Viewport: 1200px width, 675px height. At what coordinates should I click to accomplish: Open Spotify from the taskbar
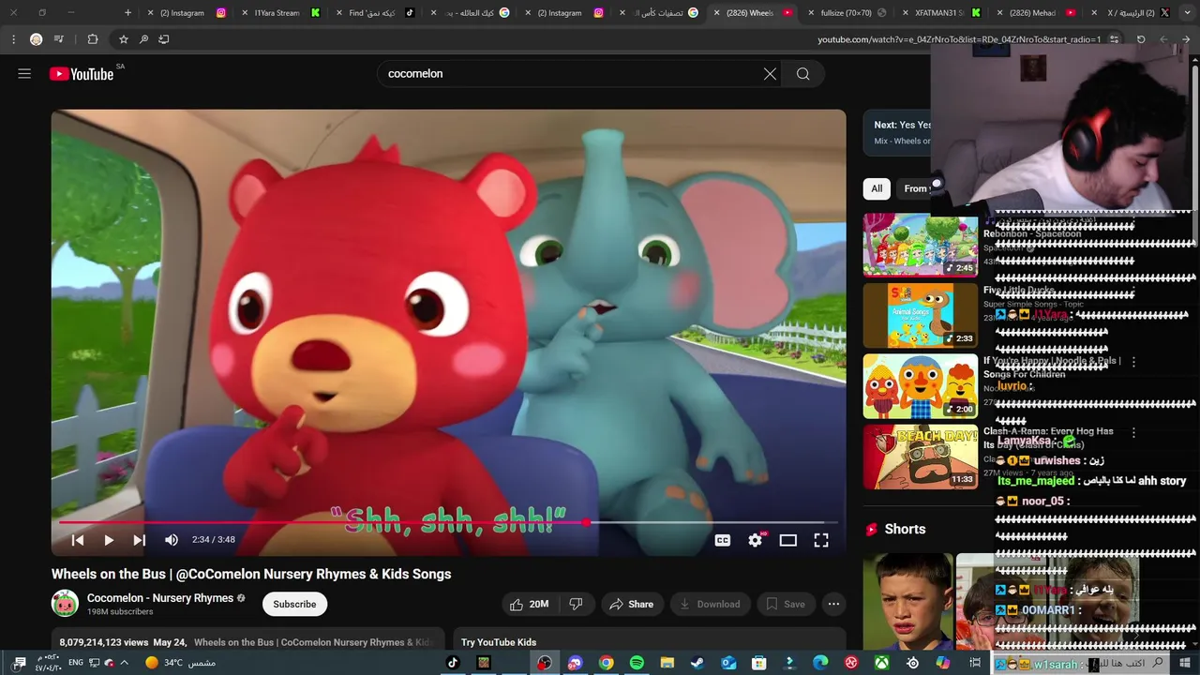pos(637,663)
